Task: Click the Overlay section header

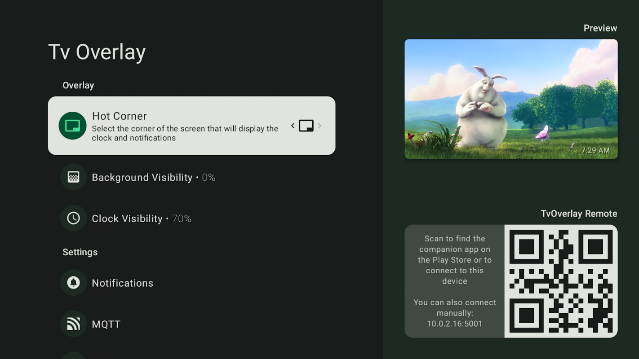Action: tap(78, 85)
